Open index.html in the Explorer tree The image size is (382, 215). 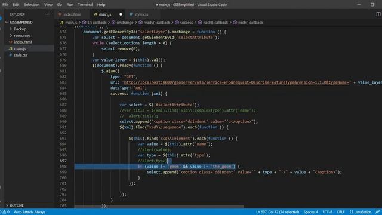(x=23, y=42)
